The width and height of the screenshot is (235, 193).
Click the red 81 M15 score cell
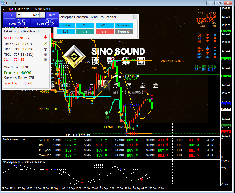[x=104, y=32]
